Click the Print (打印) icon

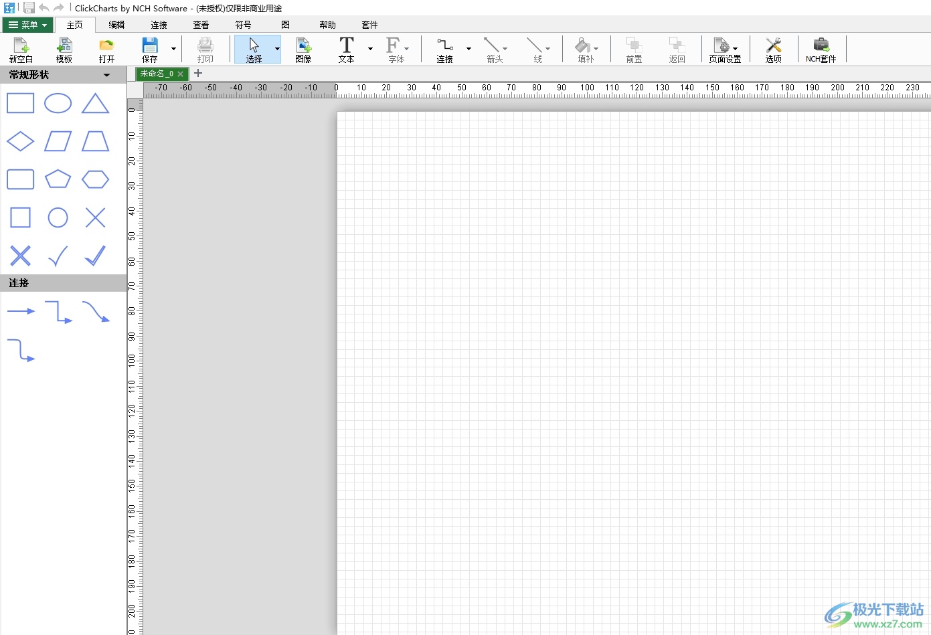tap(205, 50)
